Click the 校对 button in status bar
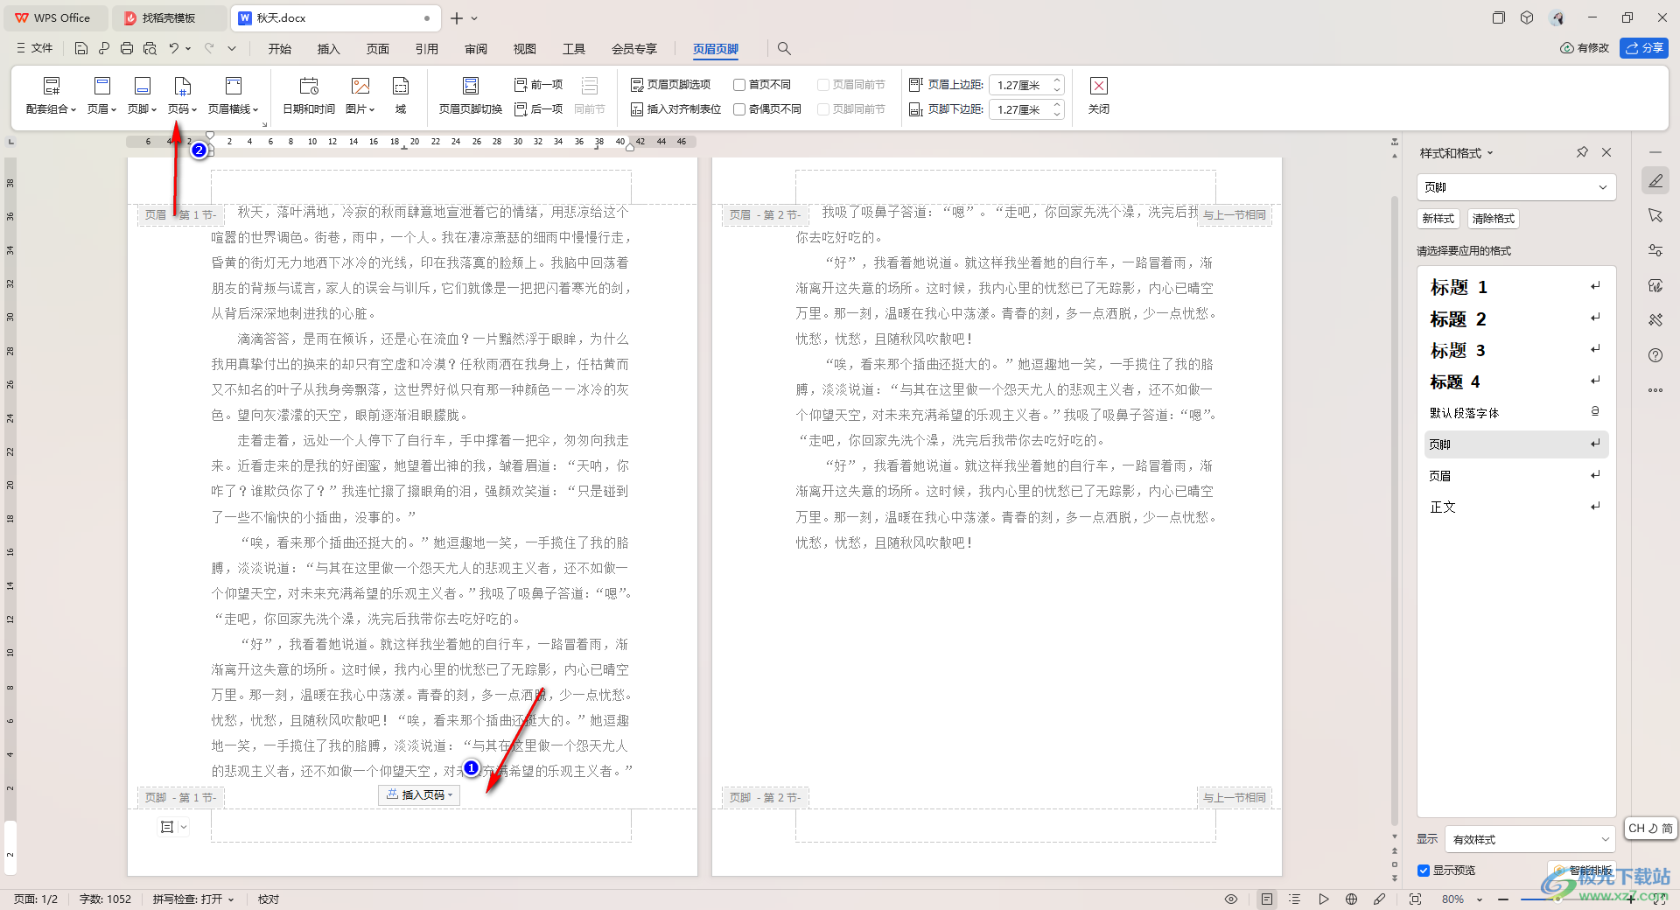The width and height of the screenshot is (1680, 910). 269,899
